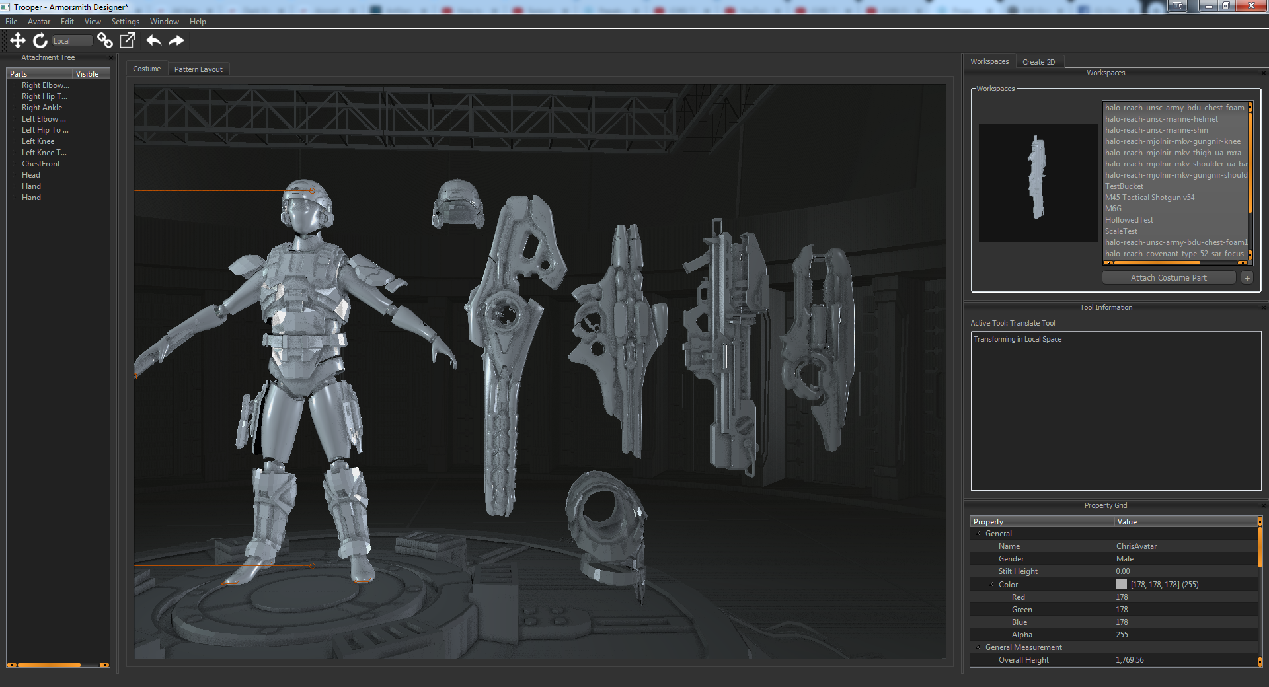Click the chain link attach icon

[x=105, y=41]
